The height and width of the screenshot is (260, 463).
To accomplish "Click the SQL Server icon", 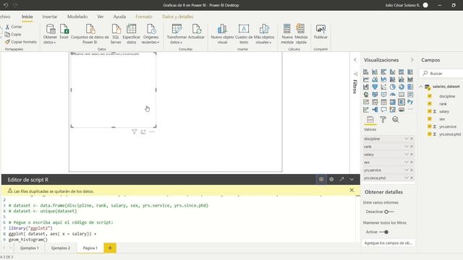I will [x=116, y=30].
